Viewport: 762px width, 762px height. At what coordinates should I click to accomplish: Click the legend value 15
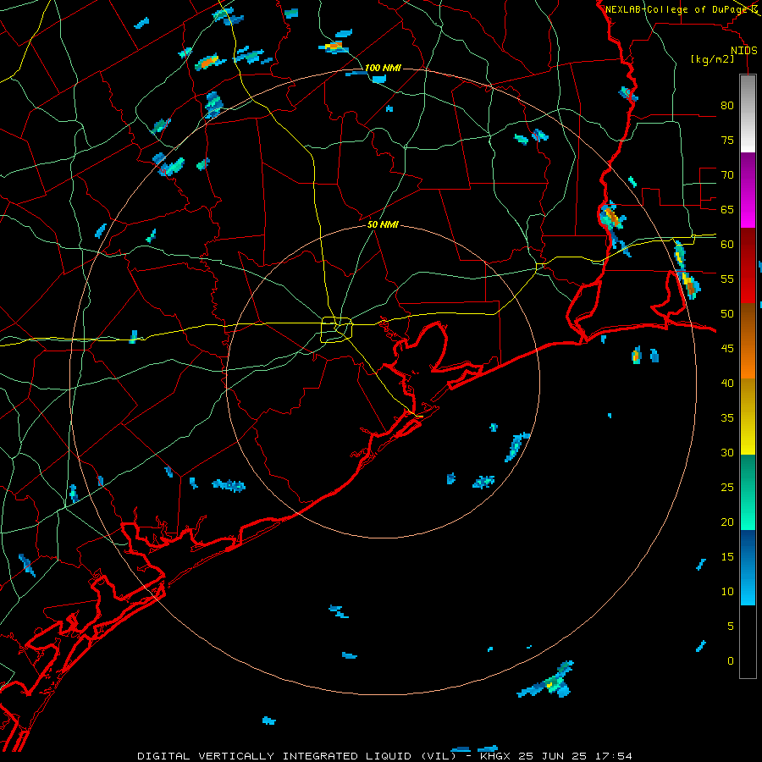727,556
